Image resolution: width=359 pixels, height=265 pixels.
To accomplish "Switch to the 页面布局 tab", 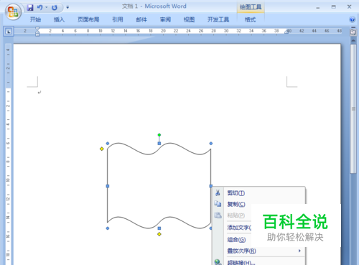I will click(x=88, y=19).
